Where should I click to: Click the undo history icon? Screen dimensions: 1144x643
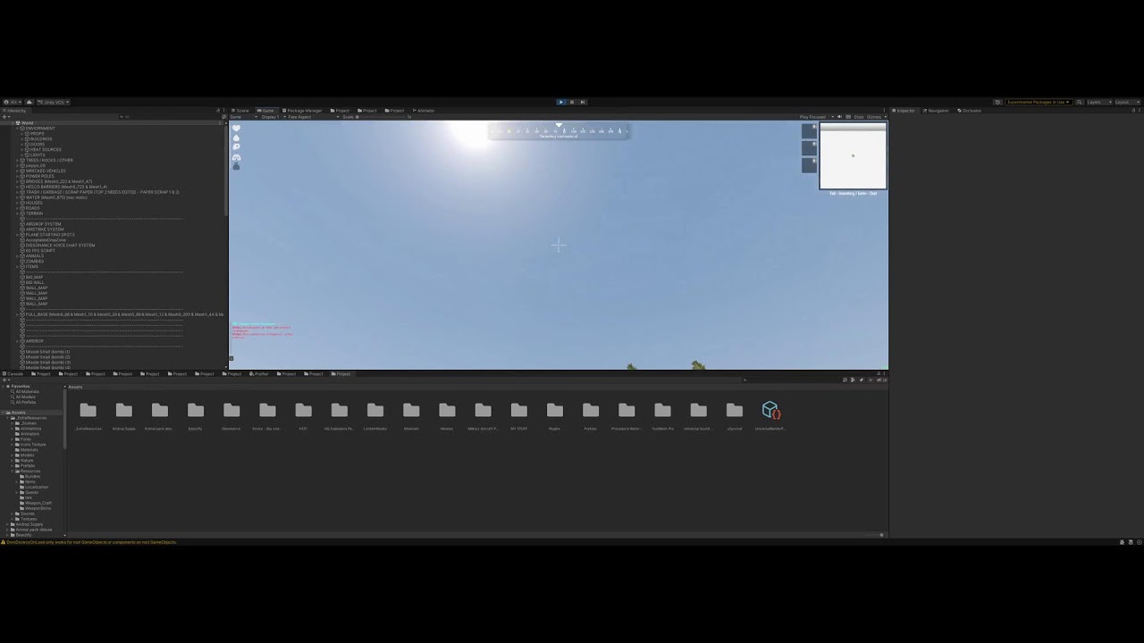997,102
